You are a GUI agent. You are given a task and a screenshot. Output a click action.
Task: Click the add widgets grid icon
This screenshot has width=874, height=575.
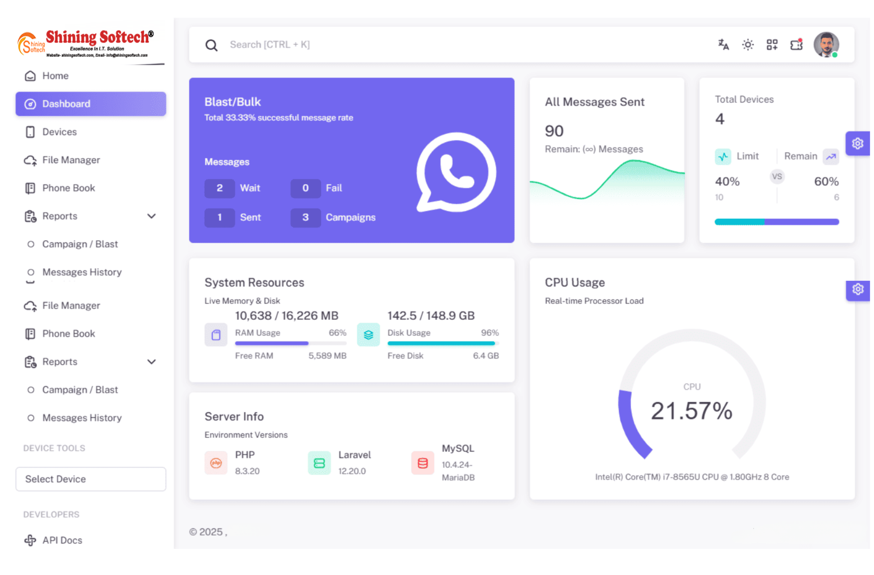(772, 45)
